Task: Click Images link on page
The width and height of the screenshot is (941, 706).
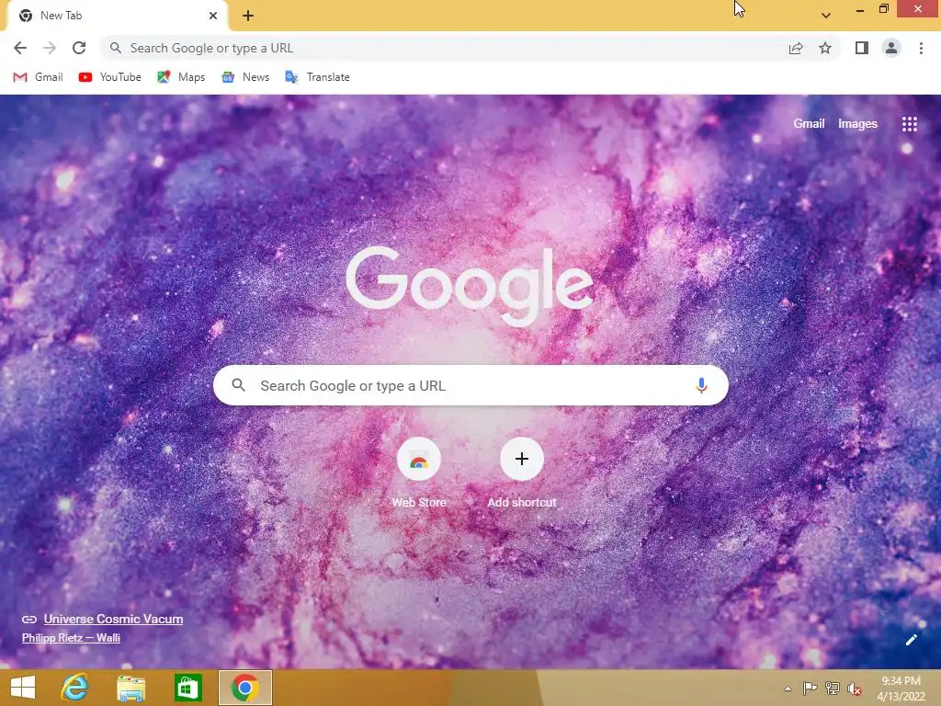Action: click(857, 124)
